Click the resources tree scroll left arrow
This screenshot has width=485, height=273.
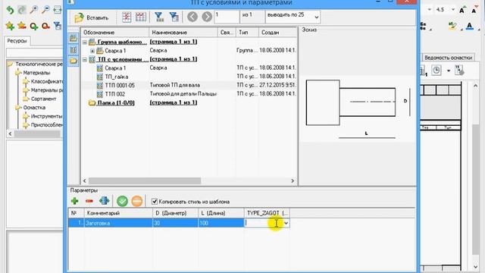pos(10,133)
